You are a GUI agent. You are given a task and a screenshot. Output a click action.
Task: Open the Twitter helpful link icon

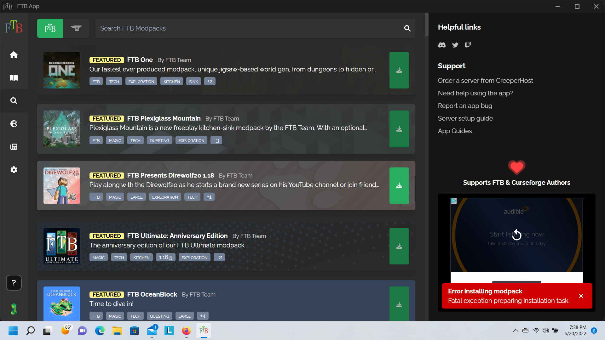point(455,45)
